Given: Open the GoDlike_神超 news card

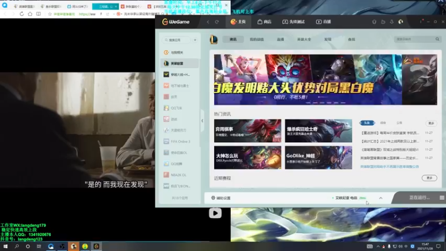Looking at the screenshot, I should click(x=318, y=157).
